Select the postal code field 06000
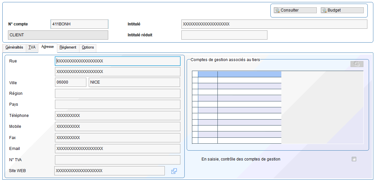The width and height of the screenshot is (376, 181). pyautogui.click(x=70, y=82)
